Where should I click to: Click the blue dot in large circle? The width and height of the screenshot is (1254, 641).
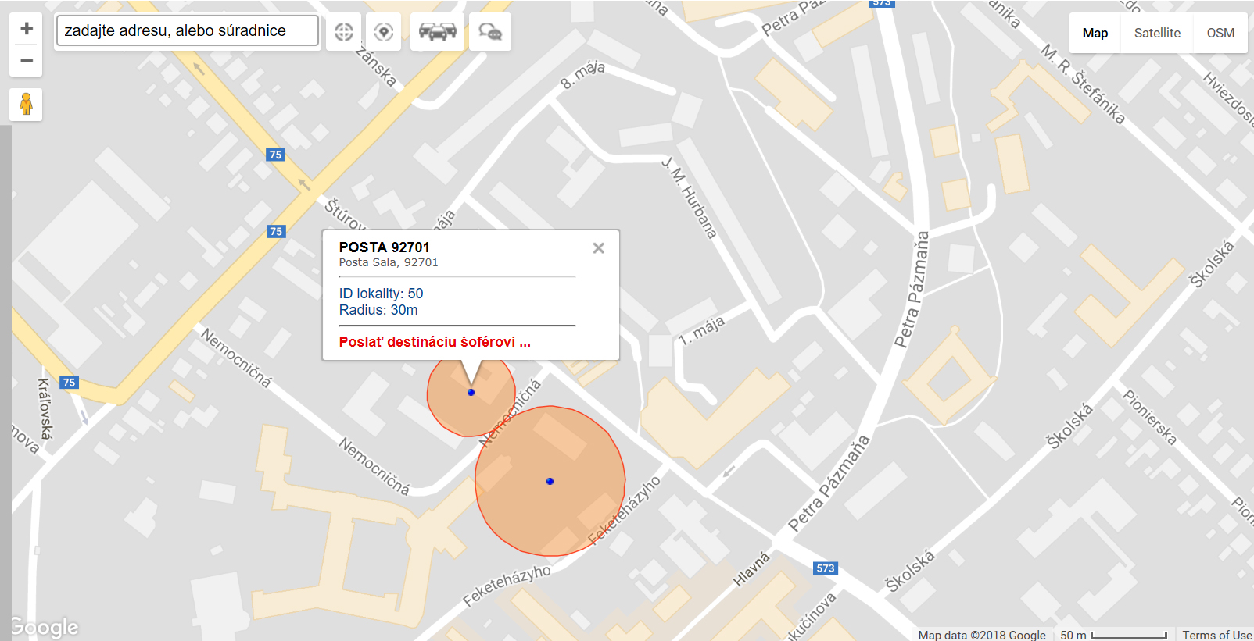pyautogui.click(x=550, y=481)
